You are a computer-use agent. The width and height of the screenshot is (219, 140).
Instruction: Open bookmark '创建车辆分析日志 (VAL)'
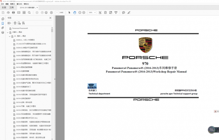tap(27, 118)
